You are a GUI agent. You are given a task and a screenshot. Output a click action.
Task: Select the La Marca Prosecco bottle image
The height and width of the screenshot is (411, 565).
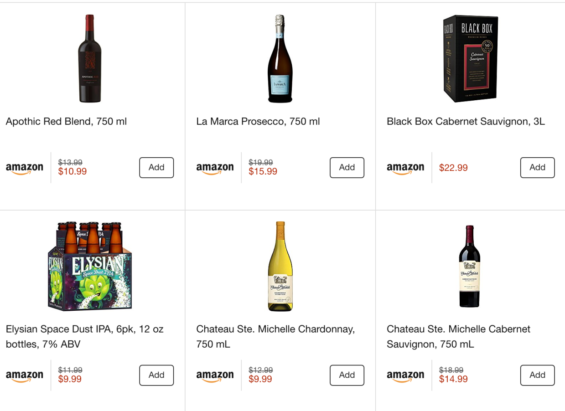pyautogui.click(x=279, y=58)
